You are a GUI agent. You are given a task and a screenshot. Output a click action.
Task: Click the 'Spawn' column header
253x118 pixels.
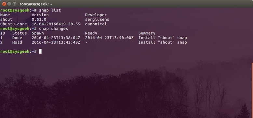coord(38,33)
